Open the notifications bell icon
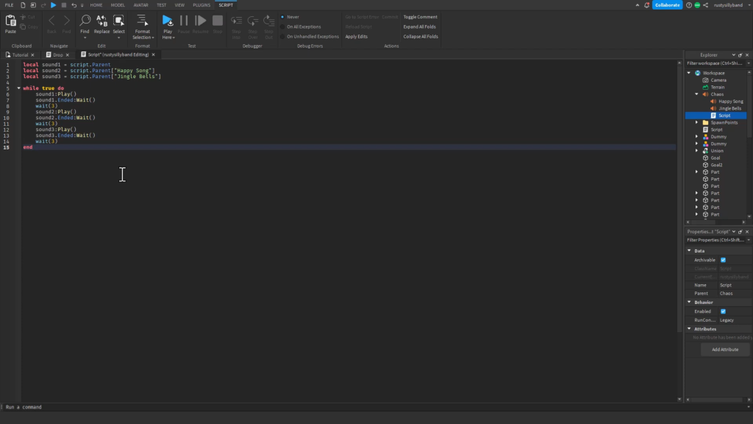This screenshot has height=424, width=753. point(646,5)
